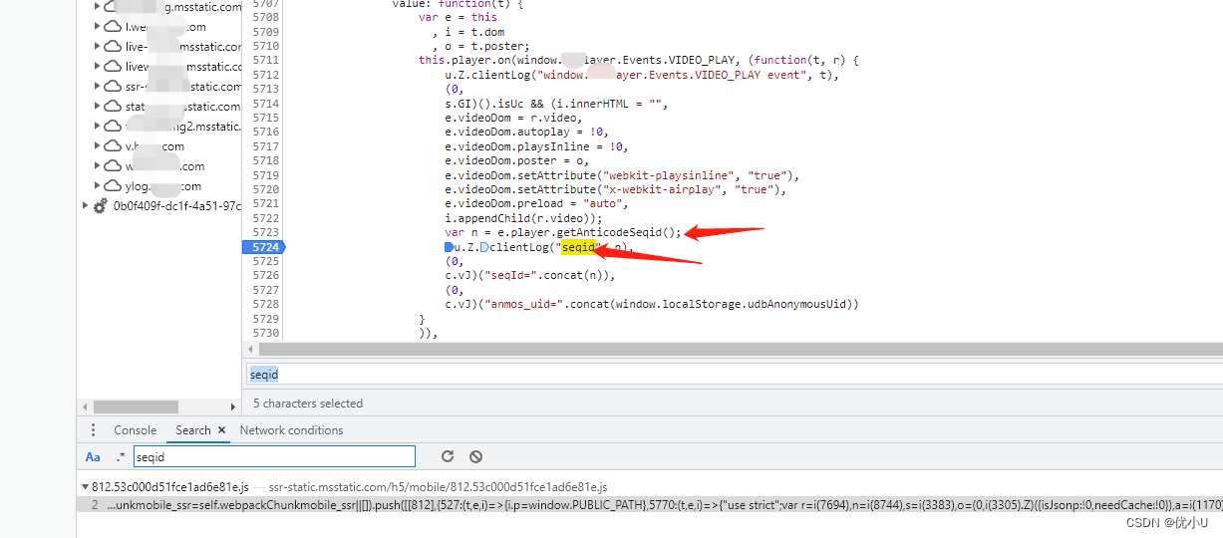Click the code editor horizontal scrollbar thumb
The width and height of the screenshot is (1223, 538).
click(x=742, y=349)
